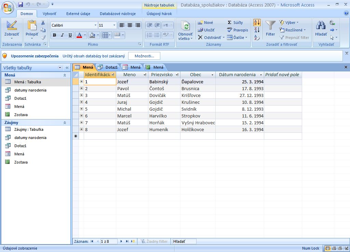
Task: Go to last record arrow
Action: click(x=127, y=241)
